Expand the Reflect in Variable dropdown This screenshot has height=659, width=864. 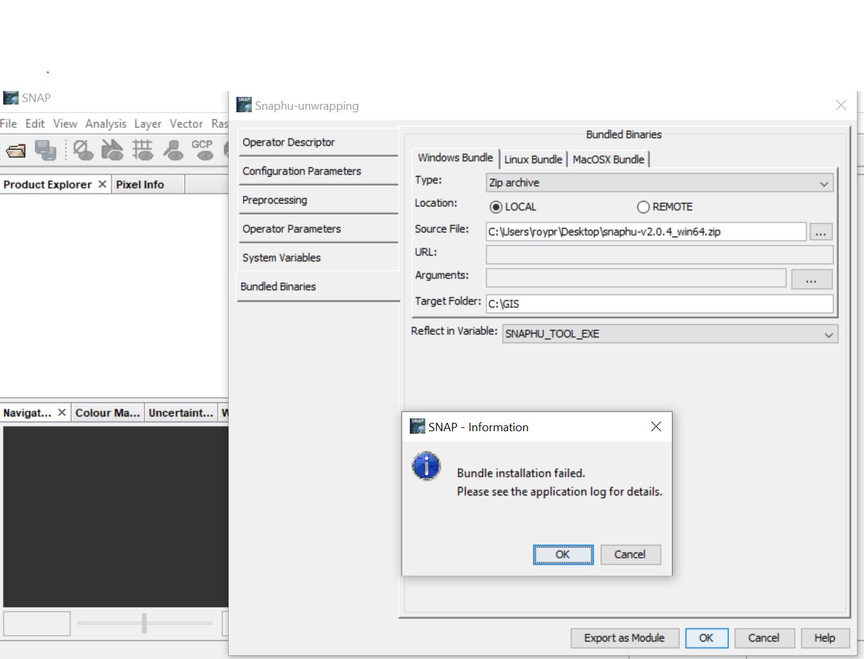coord(669,334)
